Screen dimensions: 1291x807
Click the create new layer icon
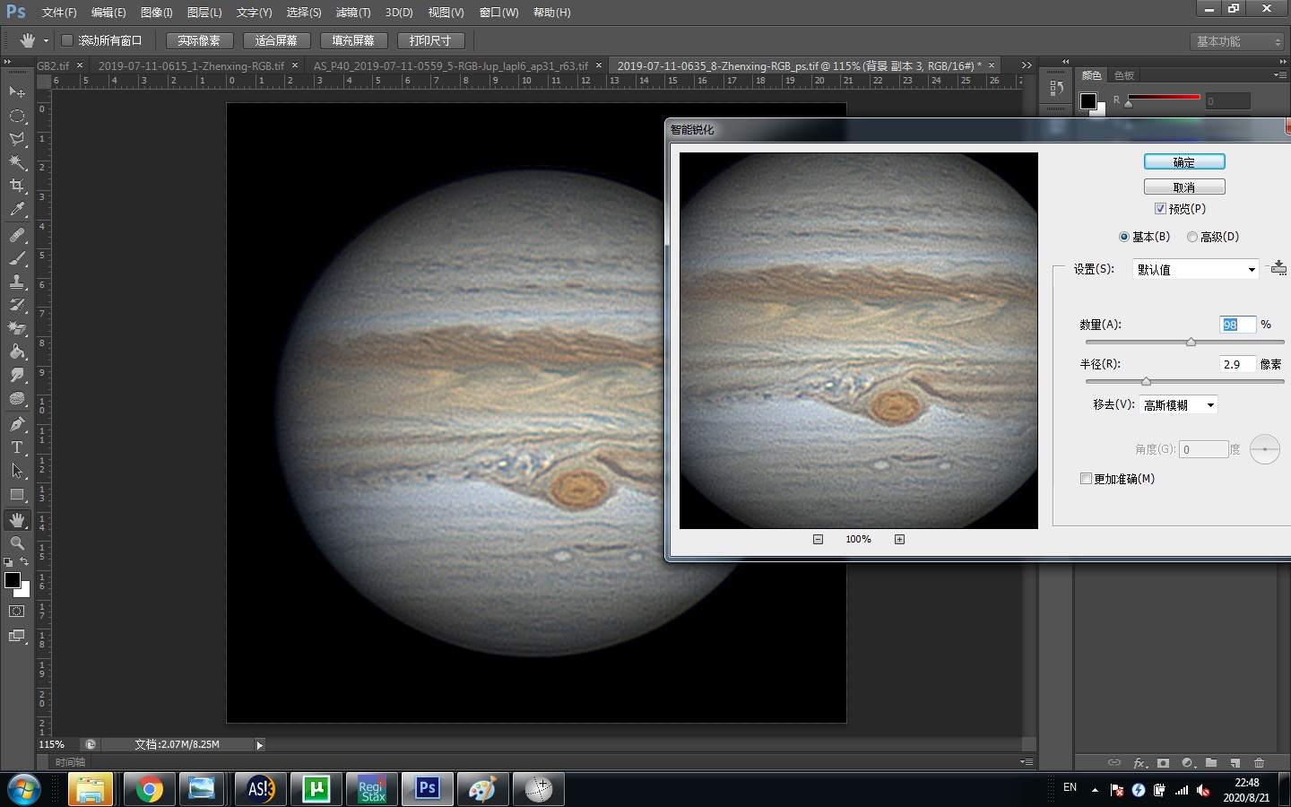[1235, 763]
